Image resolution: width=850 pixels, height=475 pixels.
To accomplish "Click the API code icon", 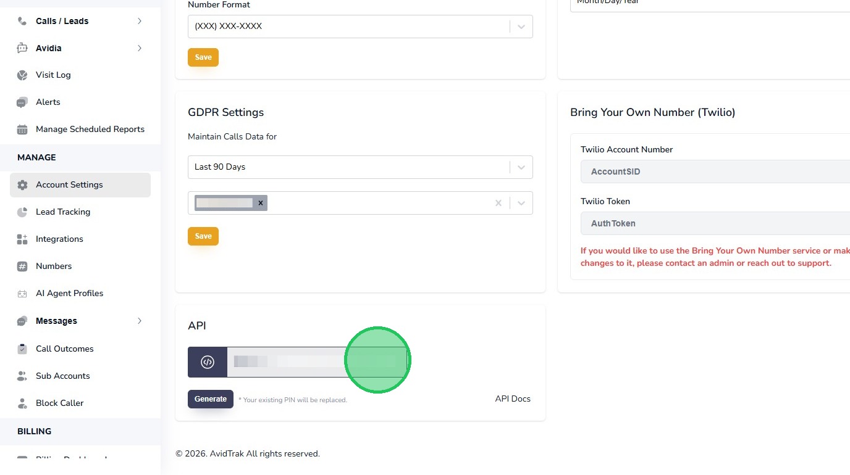I will (x=208, y=362).
